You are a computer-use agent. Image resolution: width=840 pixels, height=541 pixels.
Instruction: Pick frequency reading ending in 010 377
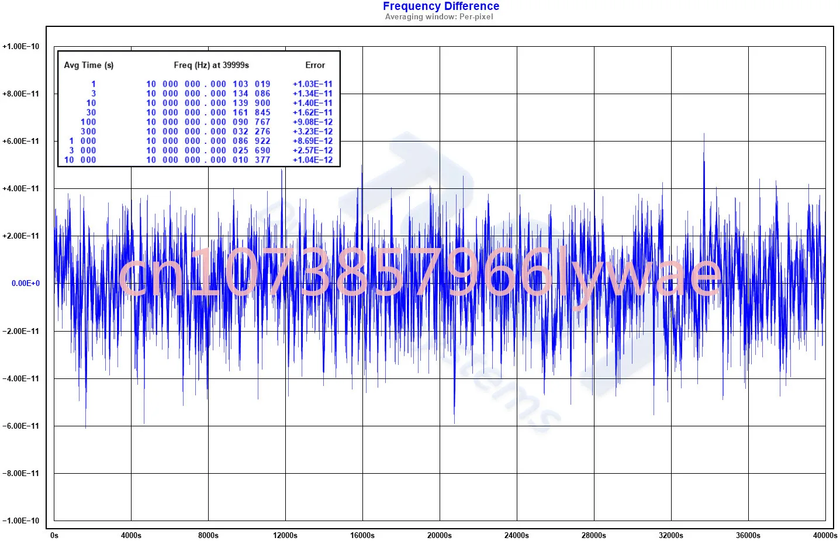click(x=208, y=160)
